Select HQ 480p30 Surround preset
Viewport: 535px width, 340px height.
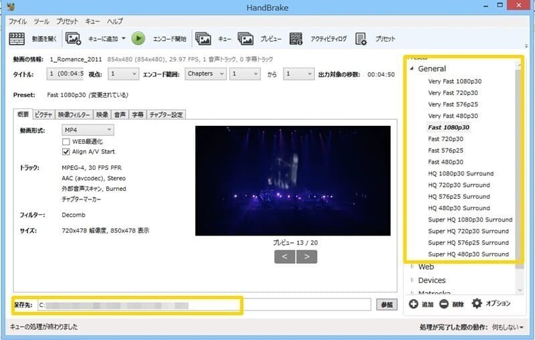pyautogui.click(x=459, y=208)
